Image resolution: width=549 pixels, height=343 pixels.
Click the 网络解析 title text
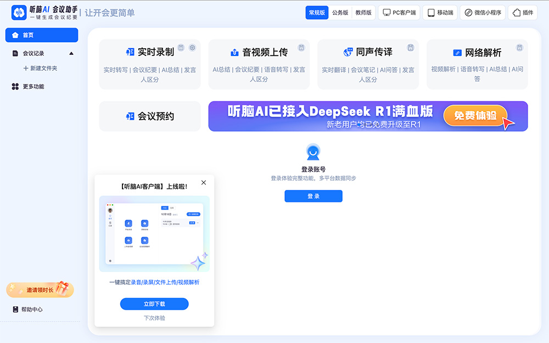[x=483, y=53]
